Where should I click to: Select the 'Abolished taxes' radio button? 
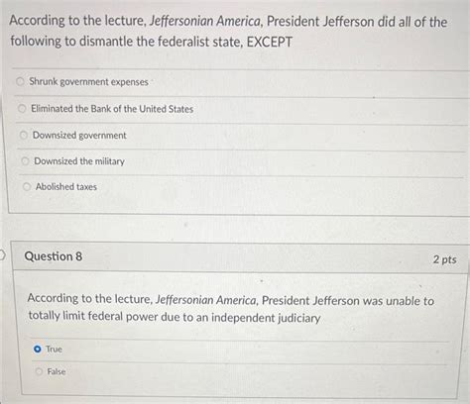pos(27,186)
